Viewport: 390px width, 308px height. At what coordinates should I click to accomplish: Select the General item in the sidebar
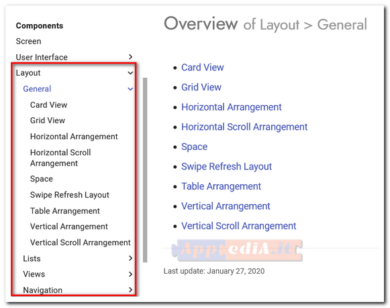(37, 89)
